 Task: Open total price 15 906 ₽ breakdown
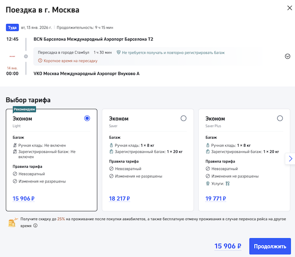pyautogui.click(x=228, y=246)
